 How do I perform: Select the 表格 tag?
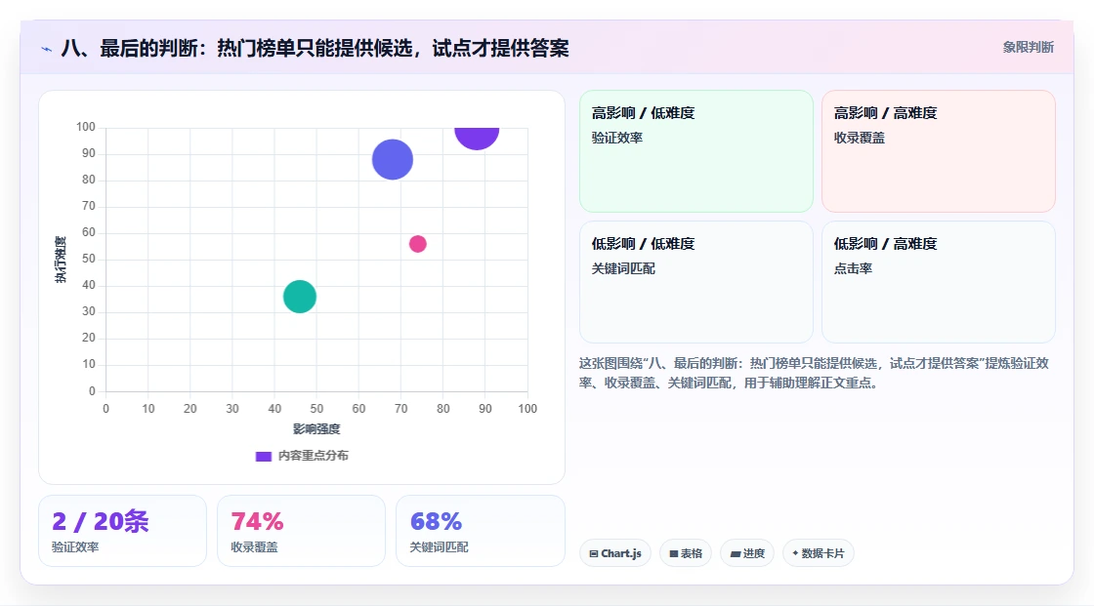686,553
